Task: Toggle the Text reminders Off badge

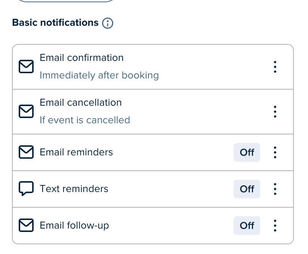Action: point(247,189)
